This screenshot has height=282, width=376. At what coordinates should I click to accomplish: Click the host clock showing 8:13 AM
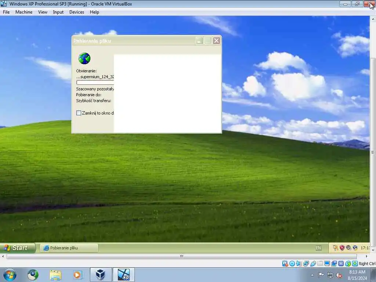tap(357, 275)
